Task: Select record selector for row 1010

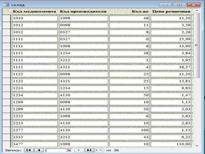Action: [x=6, y=18]
